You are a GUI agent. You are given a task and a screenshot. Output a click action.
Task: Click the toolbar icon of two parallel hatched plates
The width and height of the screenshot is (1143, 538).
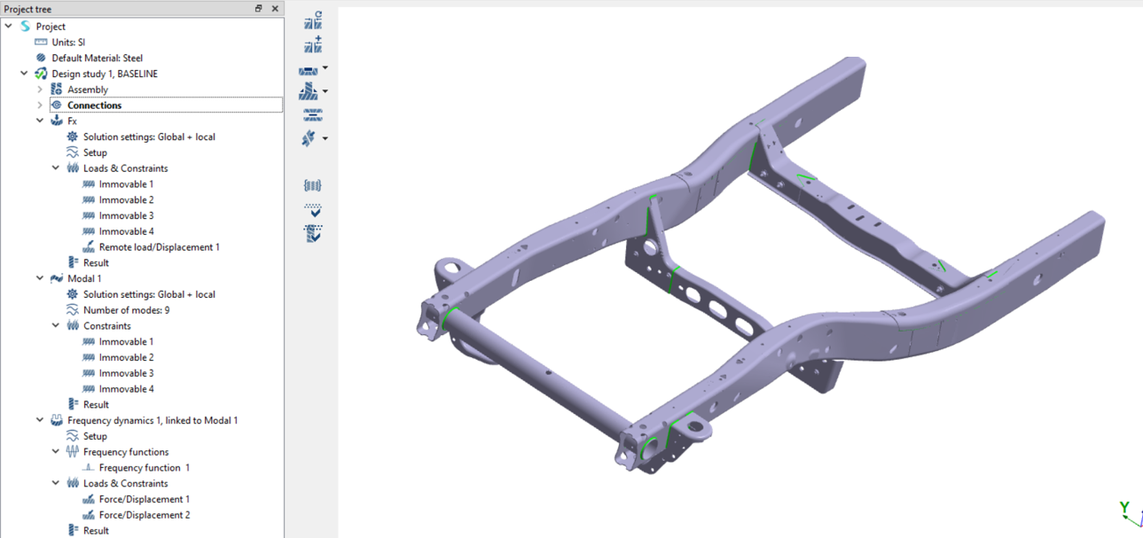[x=313, y=115]
